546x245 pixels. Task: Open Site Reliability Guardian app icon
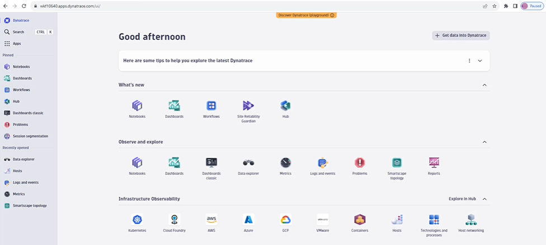coord(248,105)
